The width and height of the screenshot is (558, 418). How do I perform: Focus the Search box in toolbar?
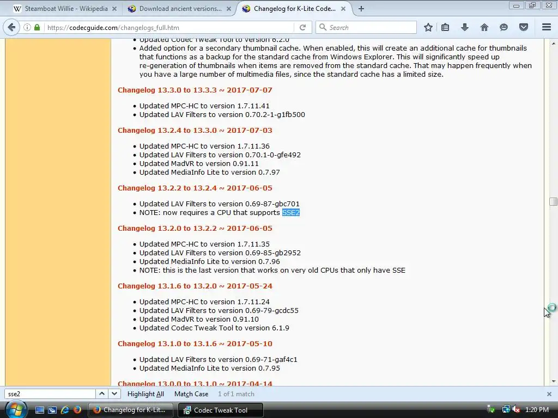(x=366, y=27)
